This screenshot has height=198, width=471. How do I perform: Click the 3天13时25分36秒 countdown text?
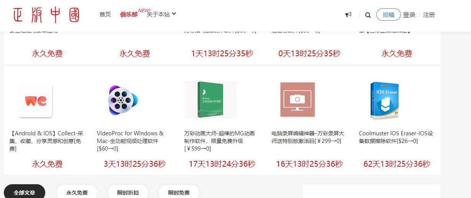tap(135, 164)
